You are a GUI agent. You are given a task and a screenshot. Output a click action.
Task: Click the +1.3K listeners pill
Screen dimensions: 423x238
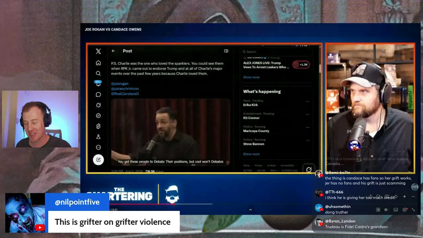301,65
